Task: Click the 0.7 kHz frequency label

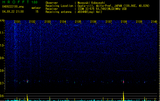Action: click(x=2, y=83)
